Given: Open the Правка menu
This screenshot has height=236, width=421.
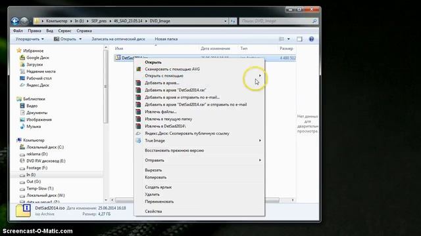Looking at the screenshot, I should pos(34,31).
